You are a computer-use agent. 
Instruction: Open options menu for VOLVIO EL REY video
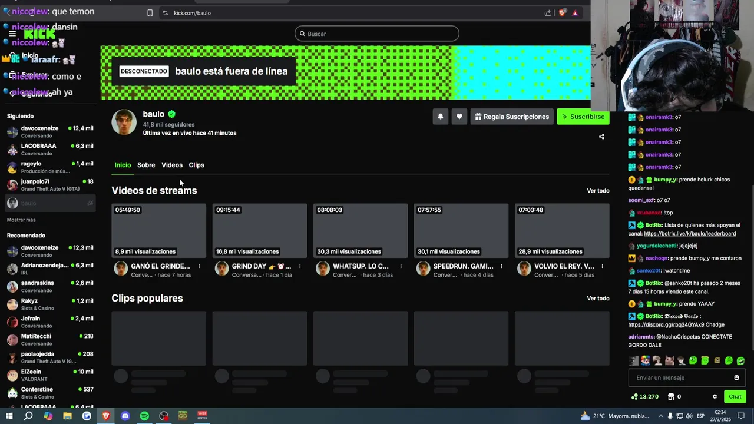[x=602, y=266]
